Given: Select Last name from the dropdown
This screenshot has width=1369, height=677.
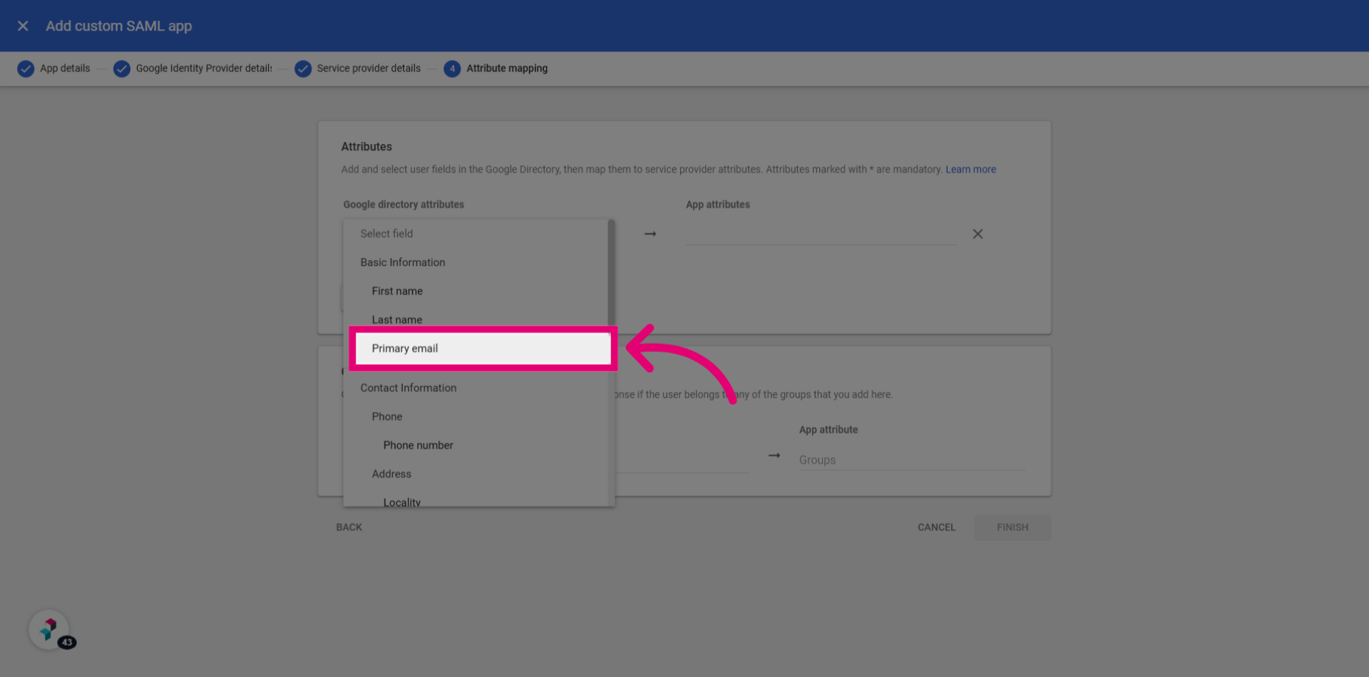Looking at the screenshot, I should point(475,318).
